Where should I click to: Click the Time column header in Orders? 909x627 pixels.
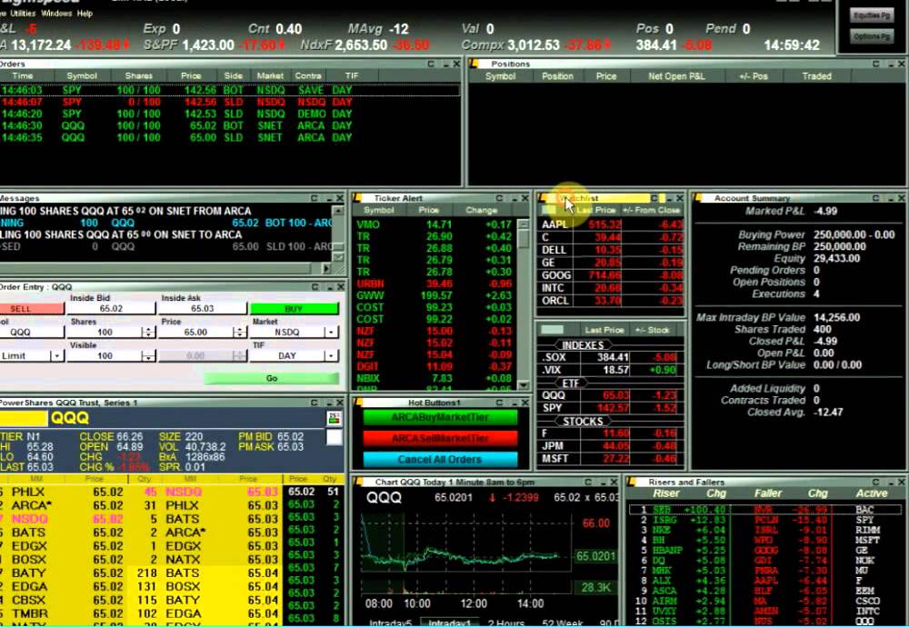24,76
